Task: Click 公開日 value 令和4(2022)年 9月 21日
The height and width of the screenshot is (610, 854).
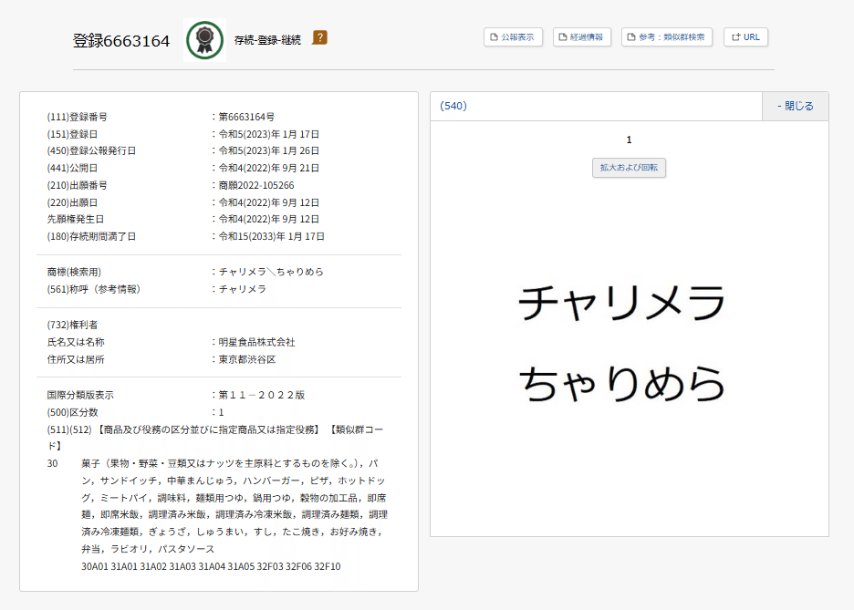Action: (x=269, y=168)
